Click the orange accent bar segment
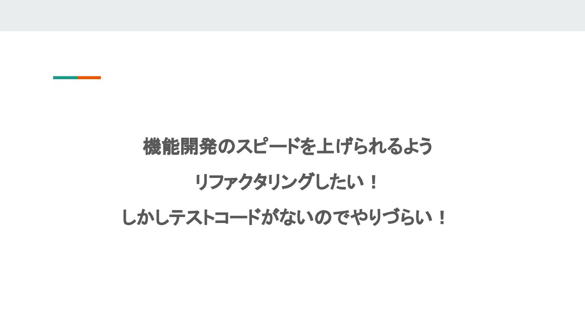 pyautogui.click(x=89, y=78)
